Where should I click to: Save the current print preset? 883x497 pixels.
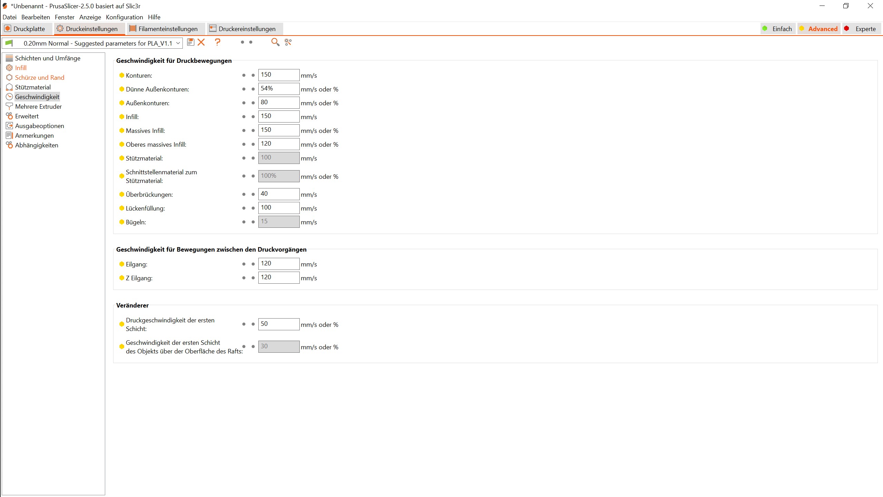(190, 42)
